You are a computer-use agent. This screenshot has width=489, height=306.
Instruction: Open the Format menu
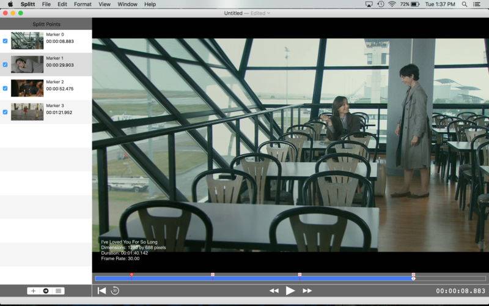(x=83, y=4)
